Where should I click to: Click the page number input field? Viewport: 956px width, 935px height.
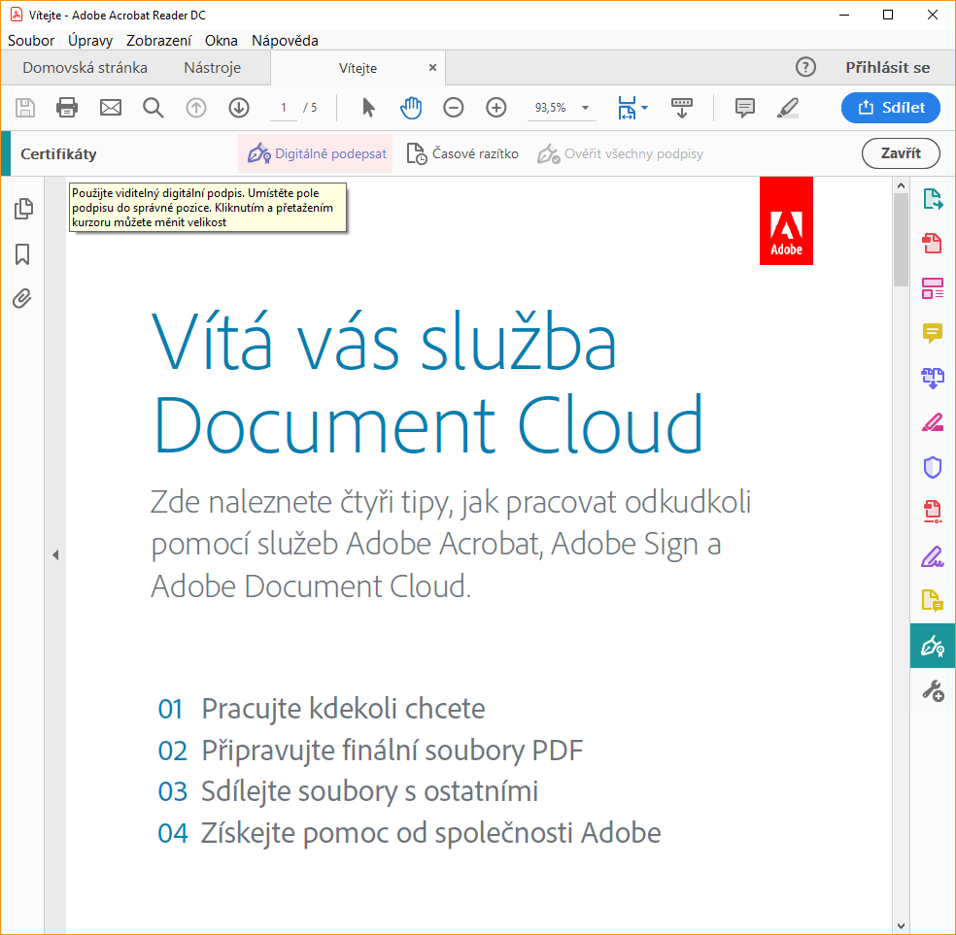[284, 108]
